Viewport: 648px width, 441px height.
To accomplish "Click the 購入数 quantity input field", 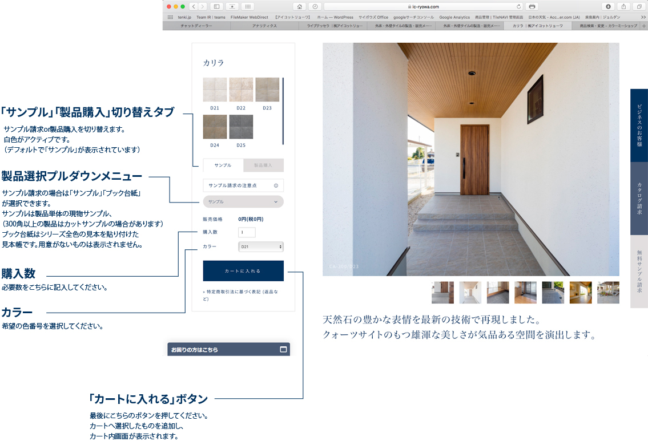I will 247,232.
